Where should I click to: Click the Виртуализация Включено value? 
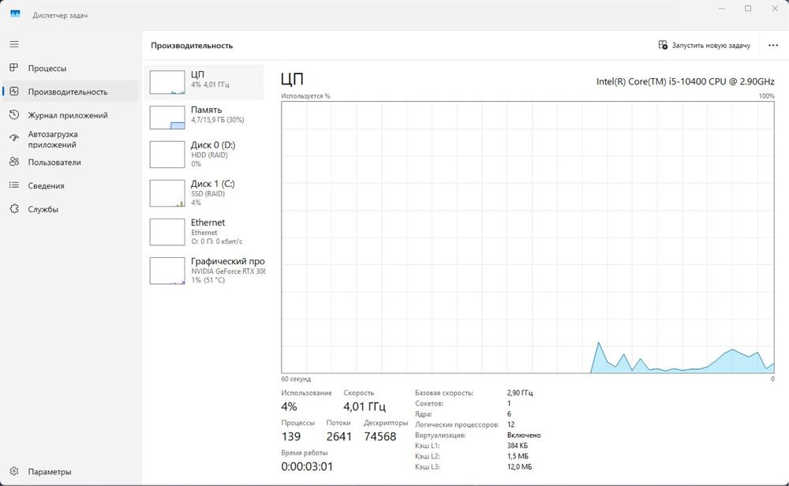point(524,436)
